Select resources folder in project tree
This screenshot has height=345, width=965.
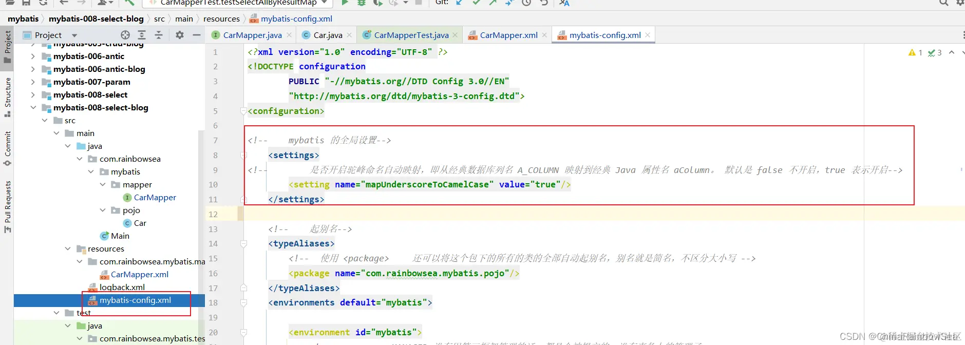coord(100,249)
